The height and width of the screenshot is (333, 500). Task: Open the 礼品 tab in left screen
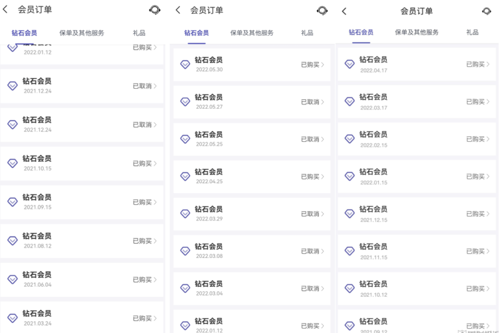(x=139, y=33)
